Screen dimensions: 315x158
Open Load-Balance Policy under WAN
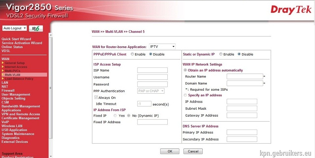pyautogui.click(x=19, y=79)
